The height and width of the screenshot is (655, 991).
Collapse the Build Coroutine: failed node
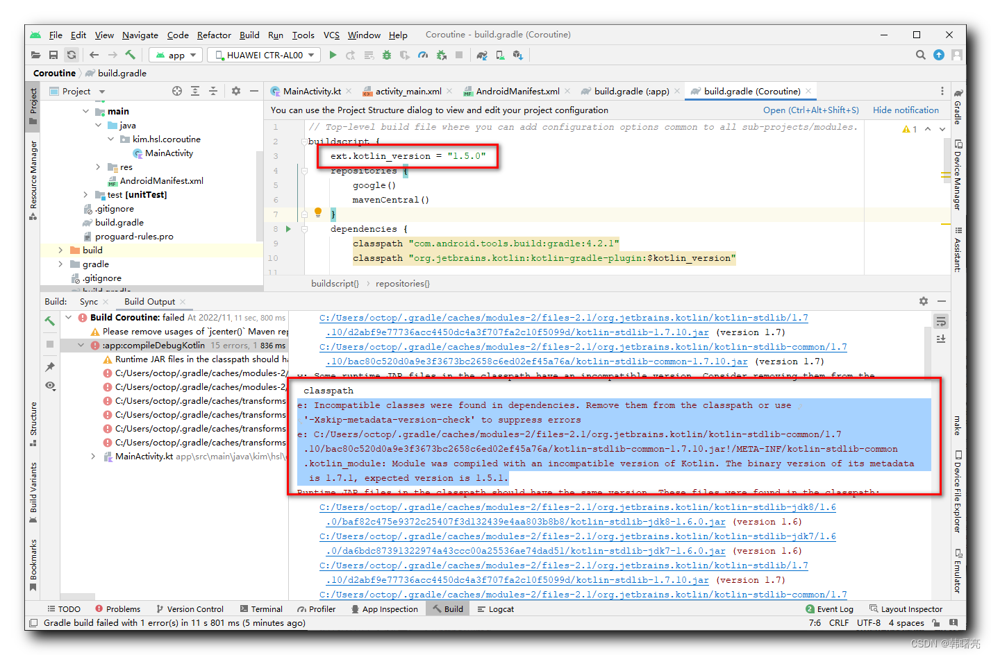[x=69, y=317]
